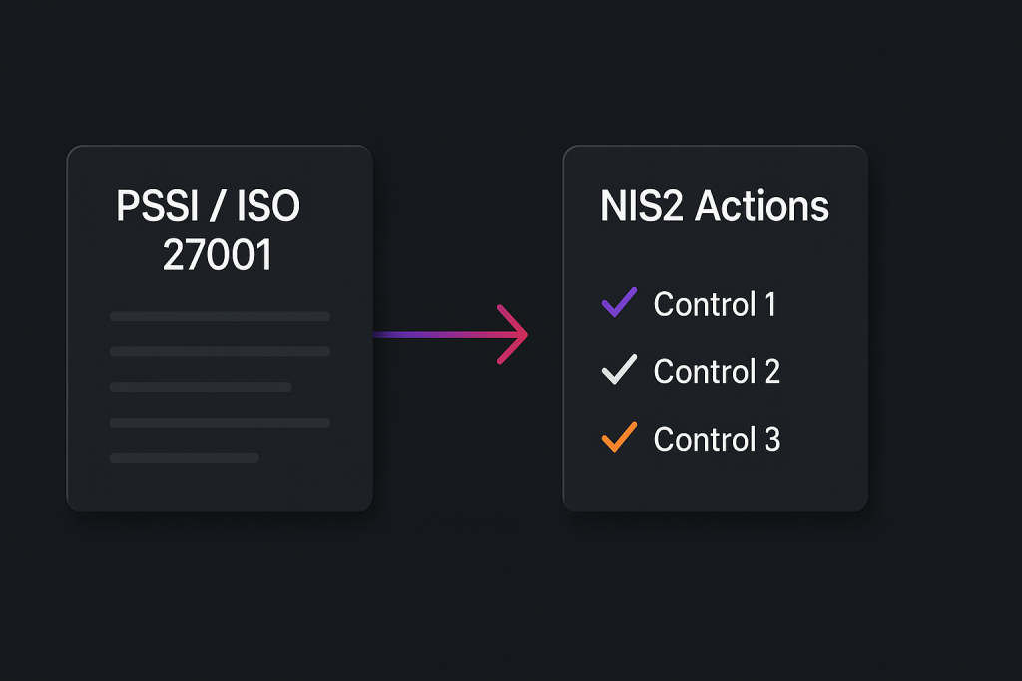
Task: Click the Control 3 text
Action: [717, 439]
